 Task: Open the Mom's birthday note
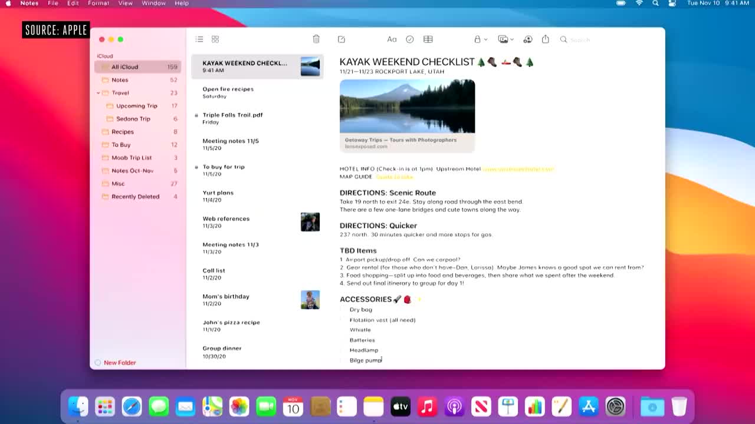click(257, 300)
